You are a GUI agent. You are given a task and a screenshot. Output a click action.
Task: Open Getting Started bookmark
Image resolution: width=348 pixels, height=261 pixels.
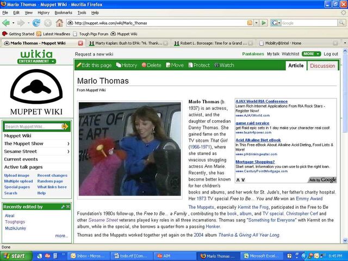pos(18,34)
